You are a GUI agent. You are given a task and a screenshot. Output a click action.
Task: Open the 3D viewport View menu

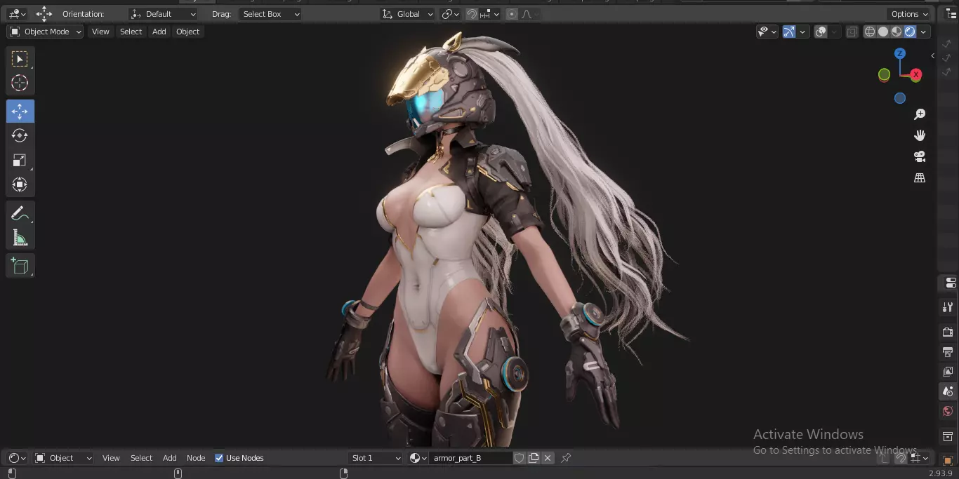pos(100,32)
